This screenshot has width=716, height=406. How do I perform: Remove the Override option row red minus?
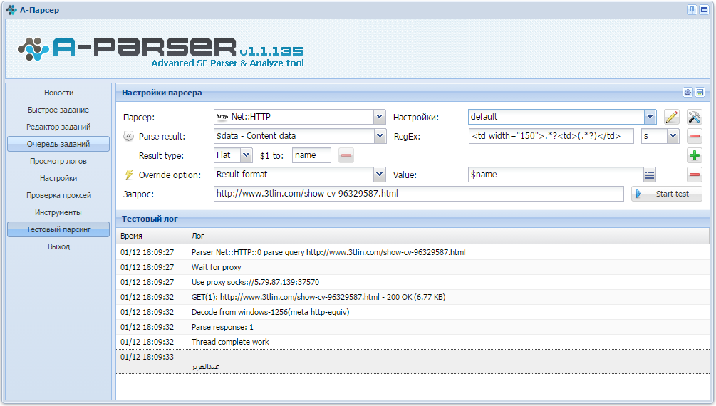click(x=694, y=175)
